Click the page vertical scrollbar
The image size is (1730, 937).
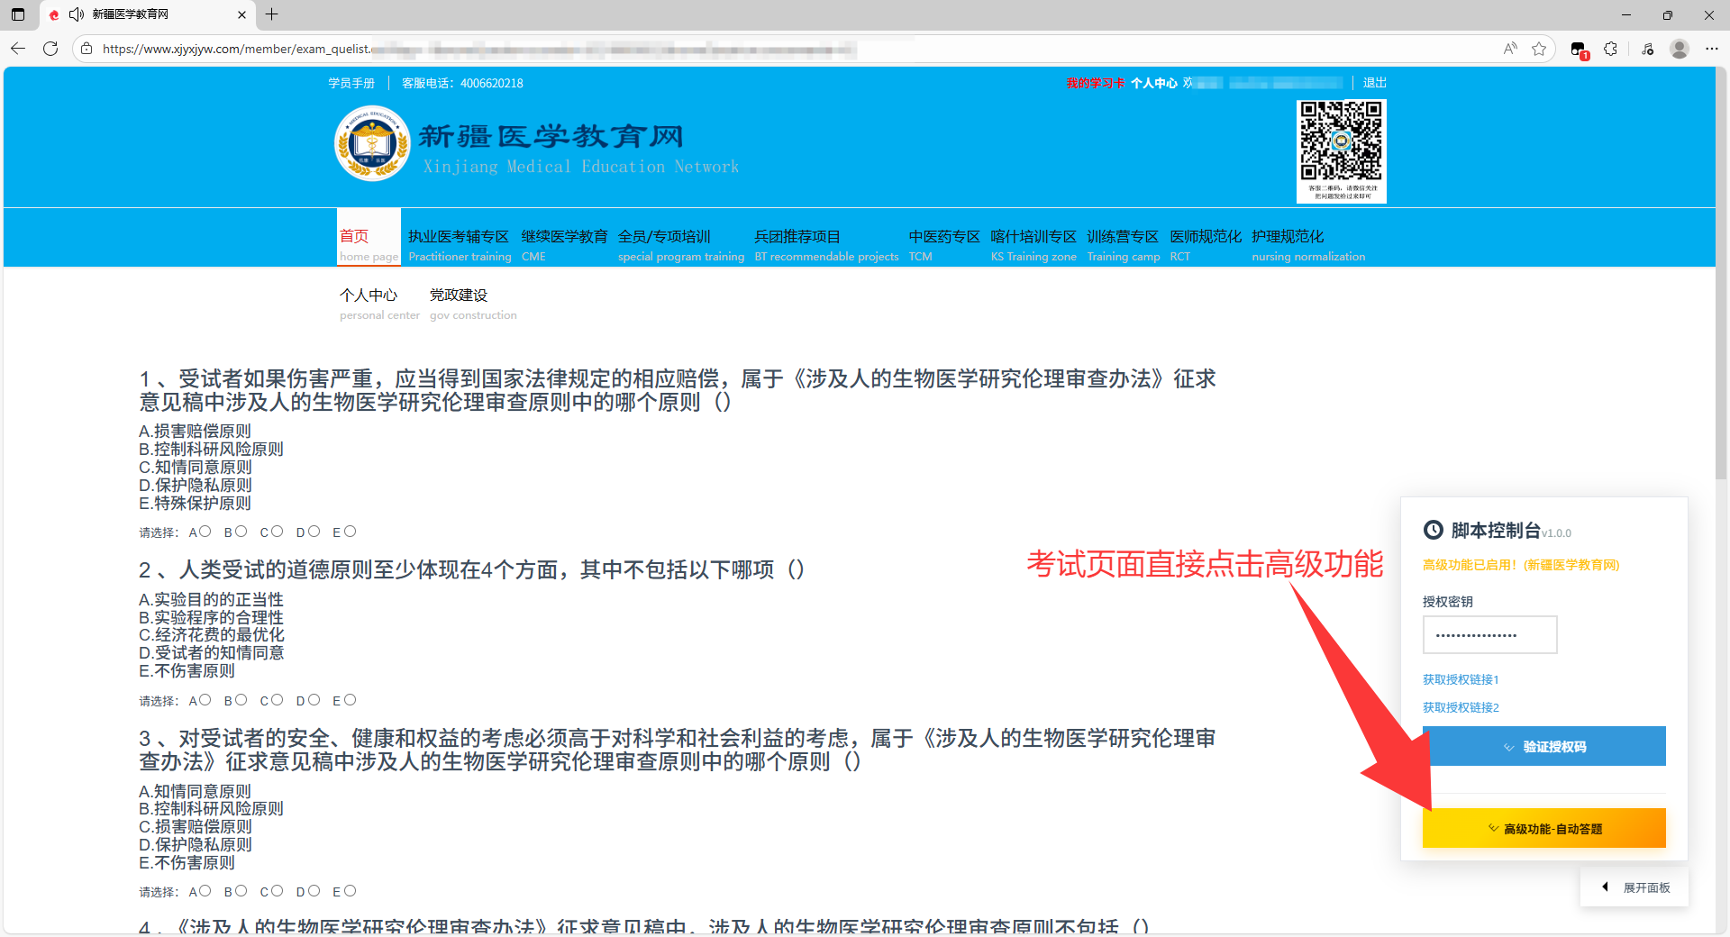coord(1721,270)
